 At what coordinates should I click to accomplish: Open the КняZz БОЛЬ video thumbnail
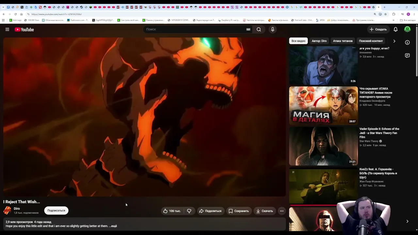323,186
